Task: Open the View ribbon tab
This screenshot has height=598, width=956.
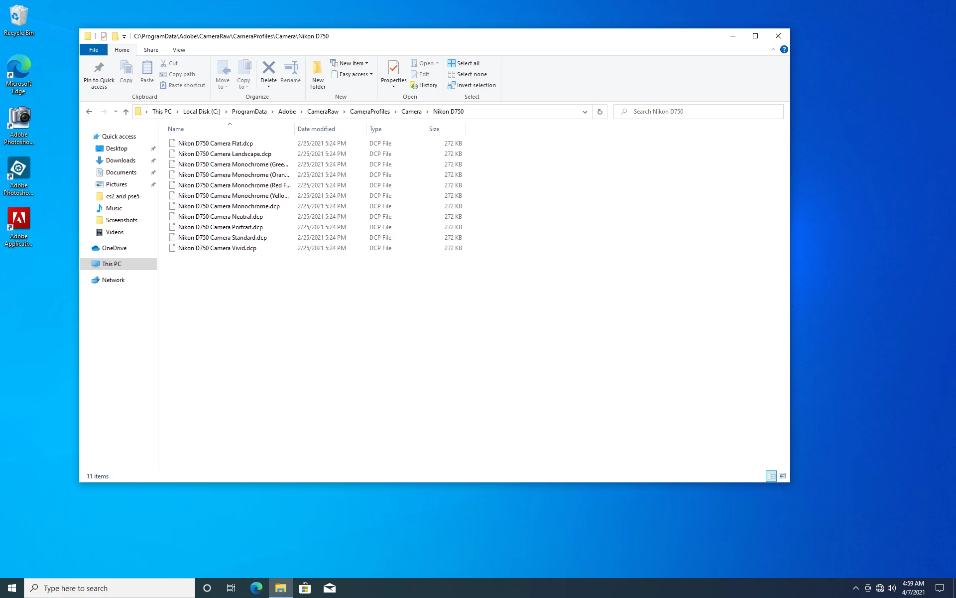Action: 179,50
